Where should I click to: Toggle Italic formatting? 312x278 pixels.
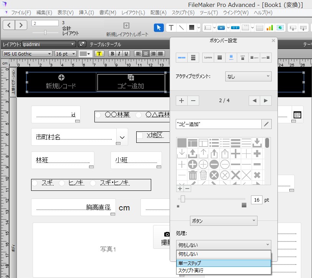[119, 54]
